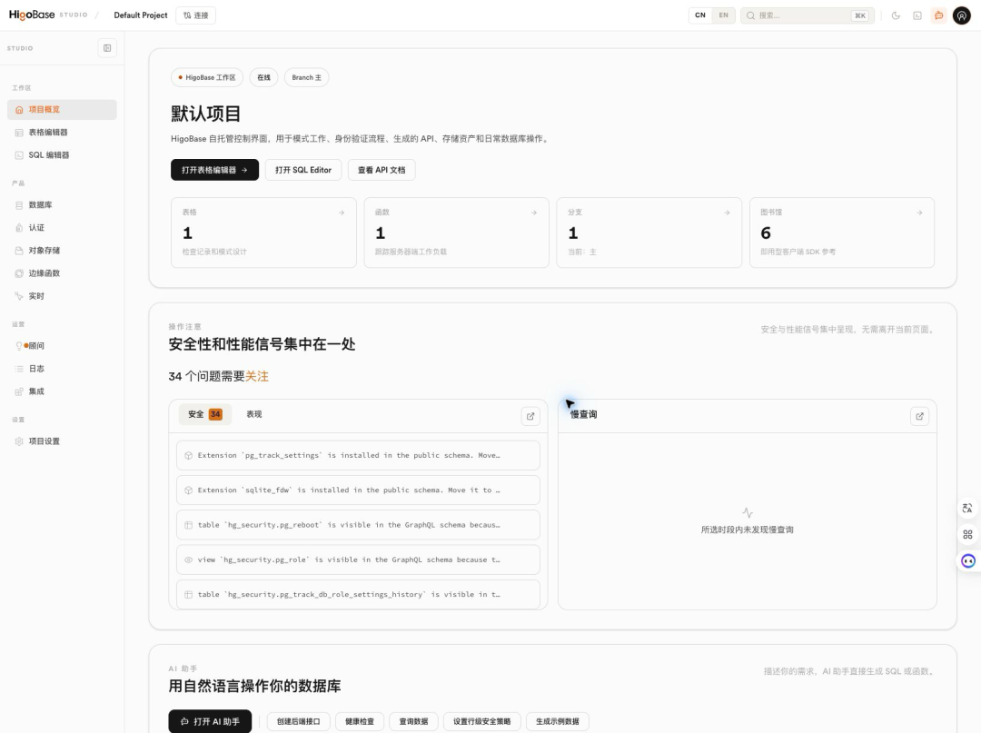Click 打开 SQL Editor button

(x=303, y=170)
